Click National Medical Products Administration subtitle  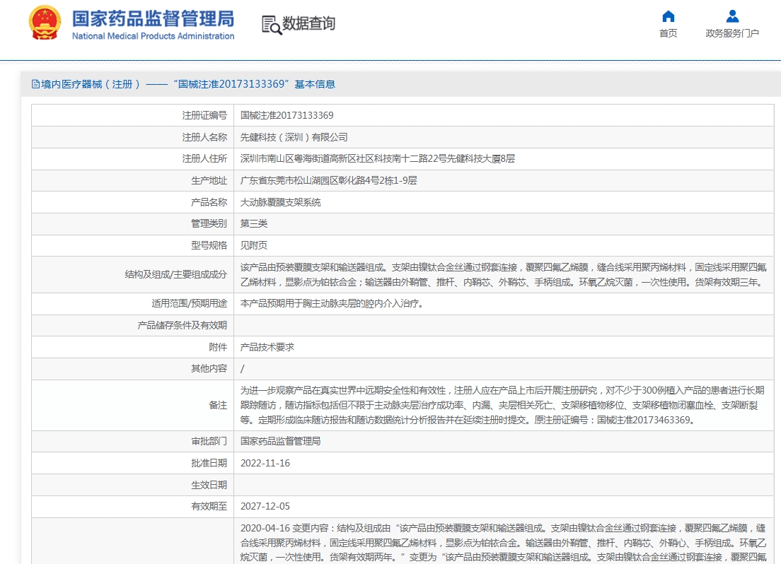point(153,36)
